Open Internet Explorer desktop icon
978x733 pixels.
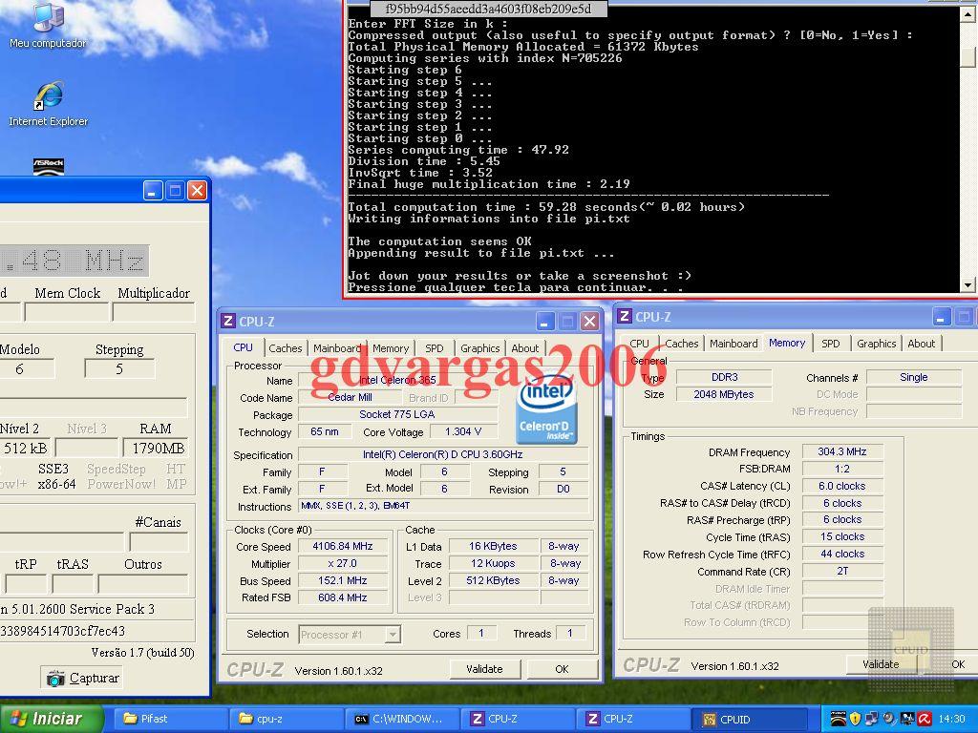[x=48, y=103]
